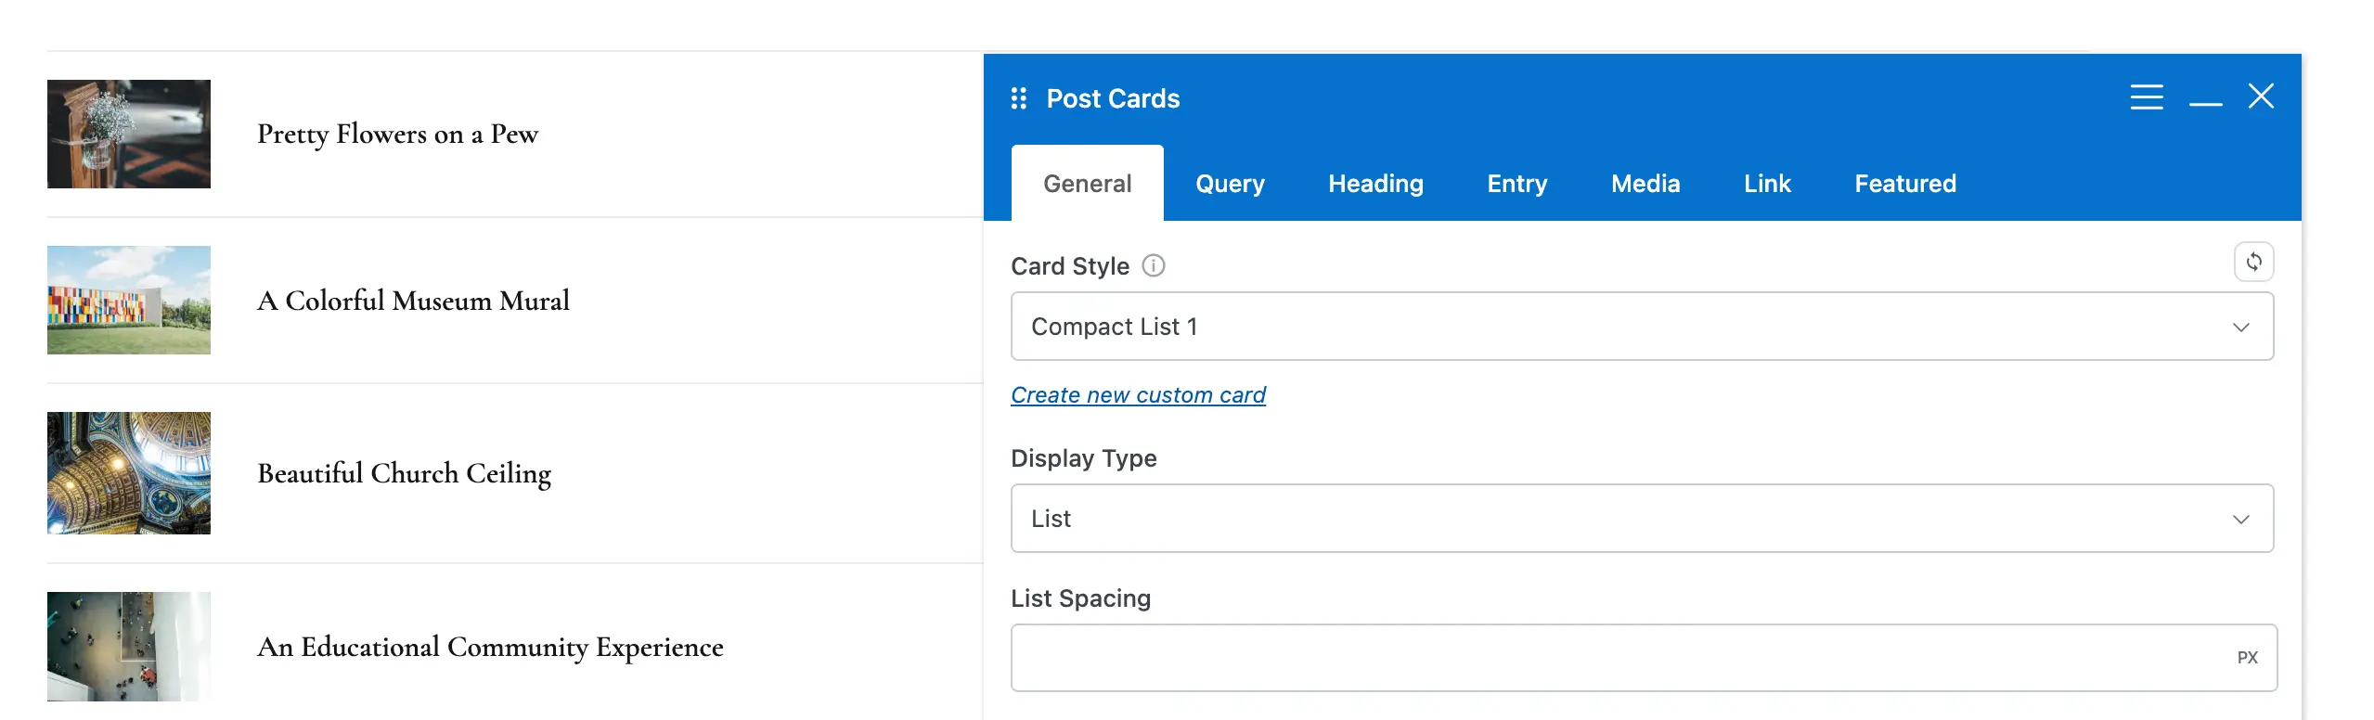Open Beautiful Church Ceiling thumbnail
The height and width of the screenshot is (720, 2374).
(129, 473)
